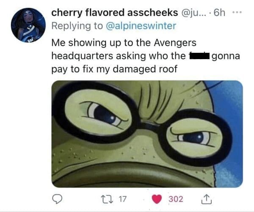Select the tweet text about Avengers headquarters
This screenshot has height=212, width=254.
point(146,56)
